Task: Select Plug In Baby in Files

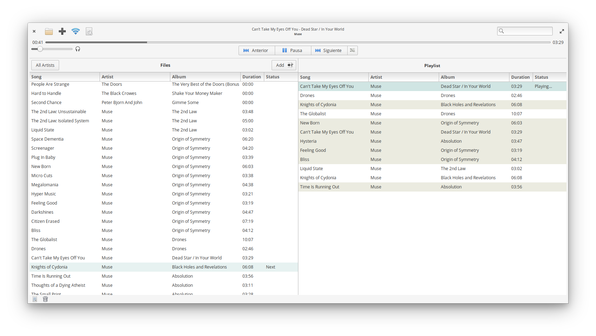Action: tap(164, 157)
